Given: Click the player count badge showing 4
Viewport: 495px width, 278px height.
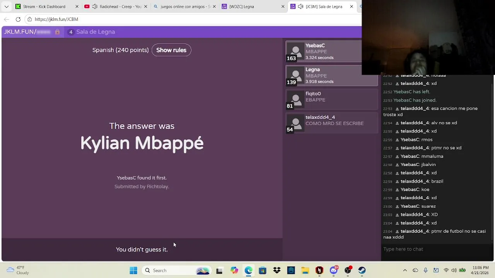Looking at the screenshot, I should click(x=71, y=32).
